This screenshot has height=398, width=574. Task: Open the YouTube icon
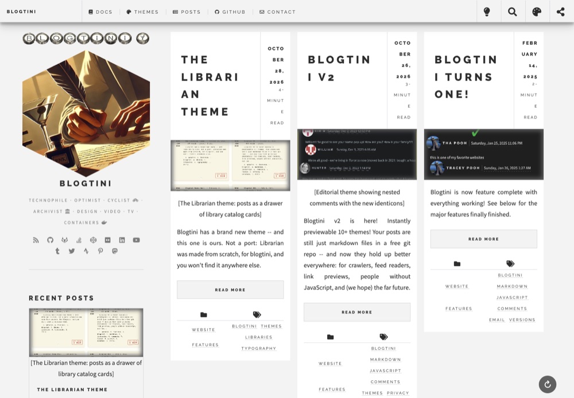coord(136,240)
